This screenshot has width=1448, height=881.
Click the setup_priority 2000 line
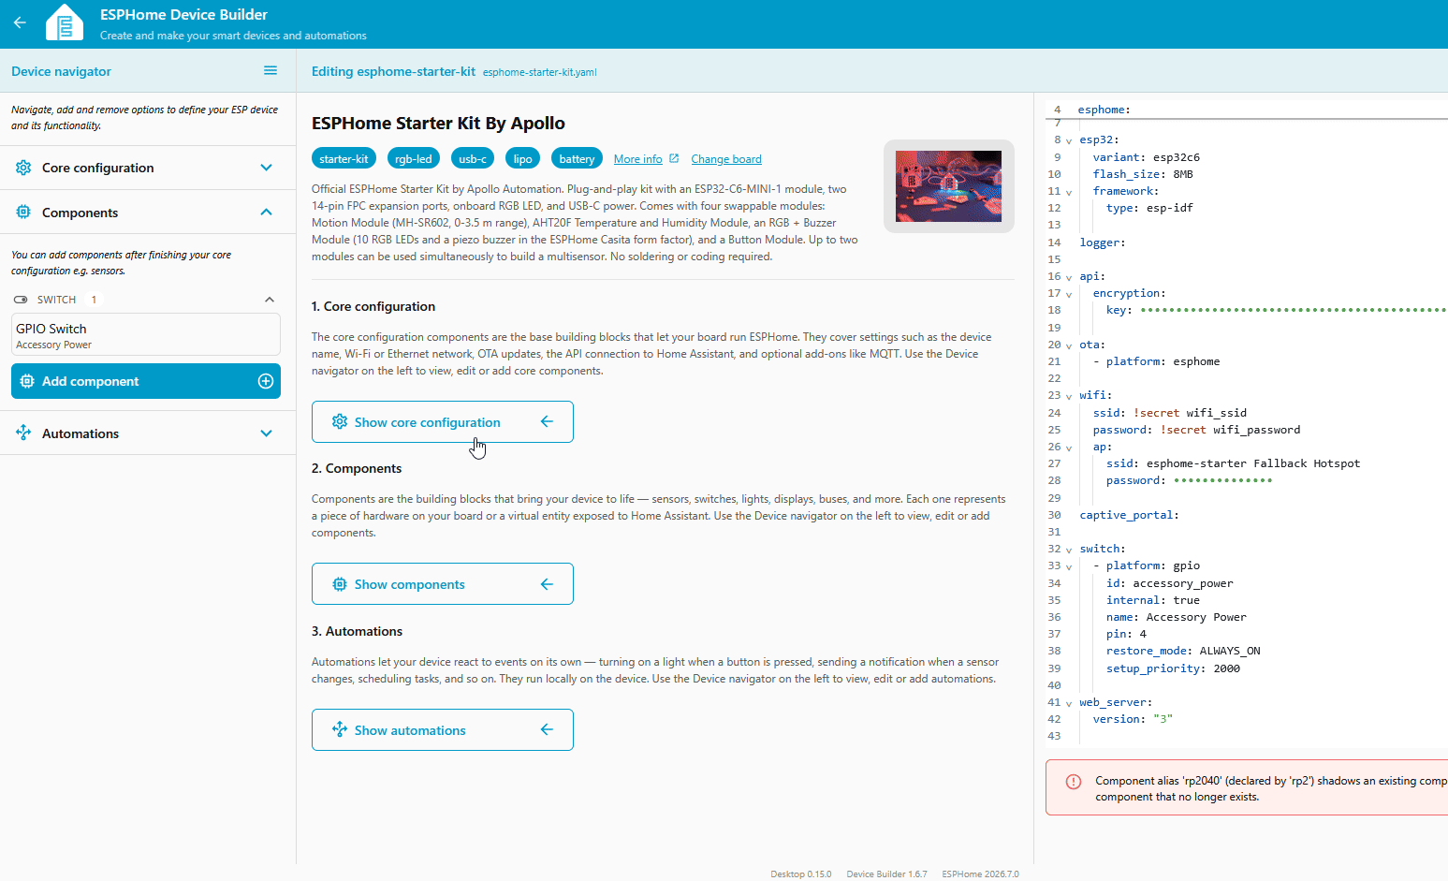1173,668
